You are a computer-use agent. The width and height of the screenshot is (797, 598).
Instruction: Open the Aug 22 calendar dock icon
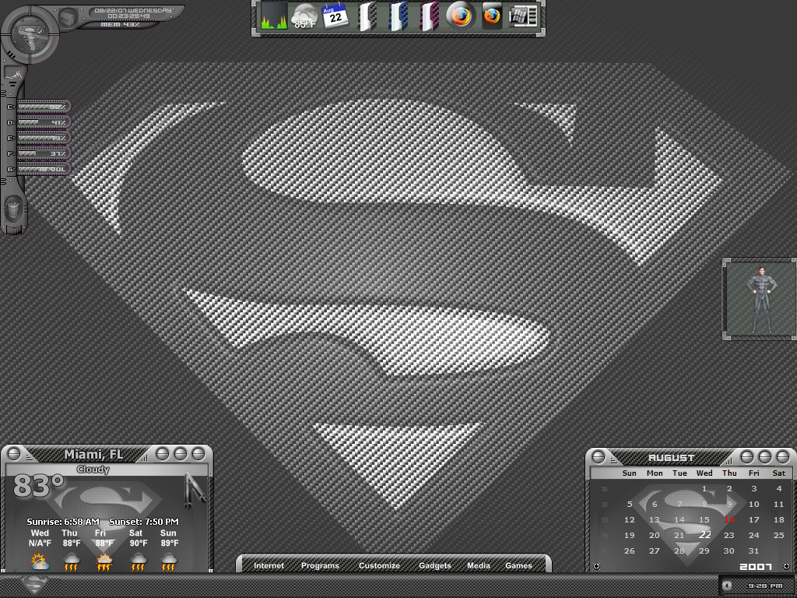click(x=335, y=17)
